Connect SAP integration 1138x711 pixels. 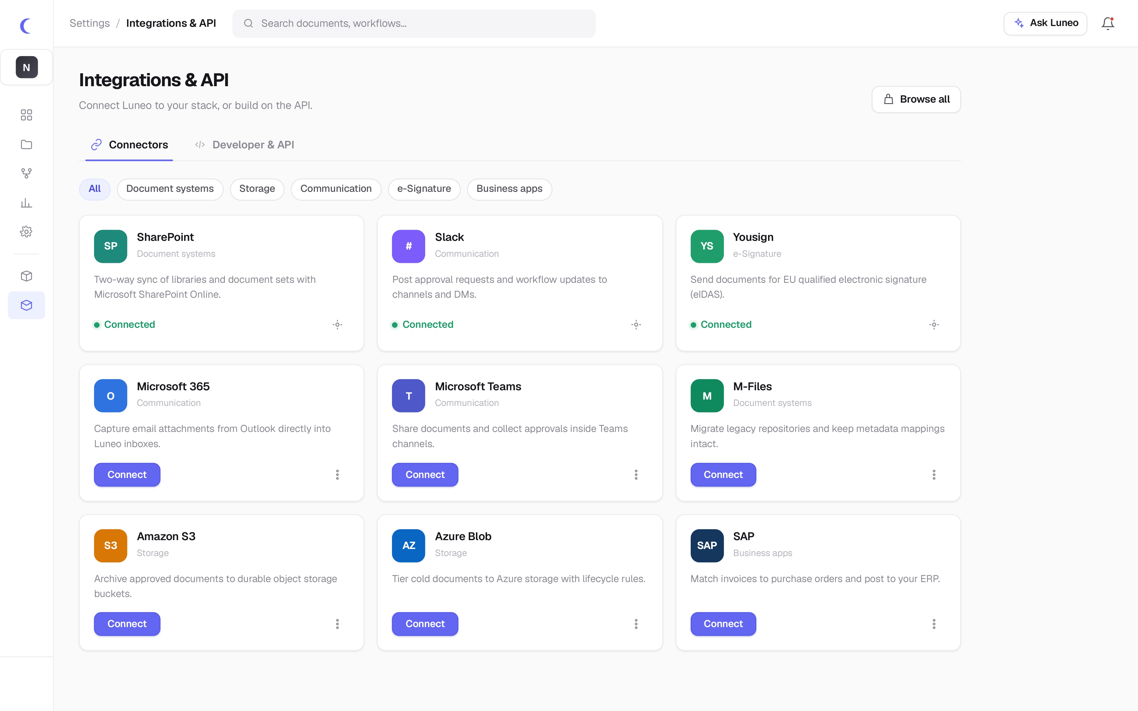coord(723,624)
